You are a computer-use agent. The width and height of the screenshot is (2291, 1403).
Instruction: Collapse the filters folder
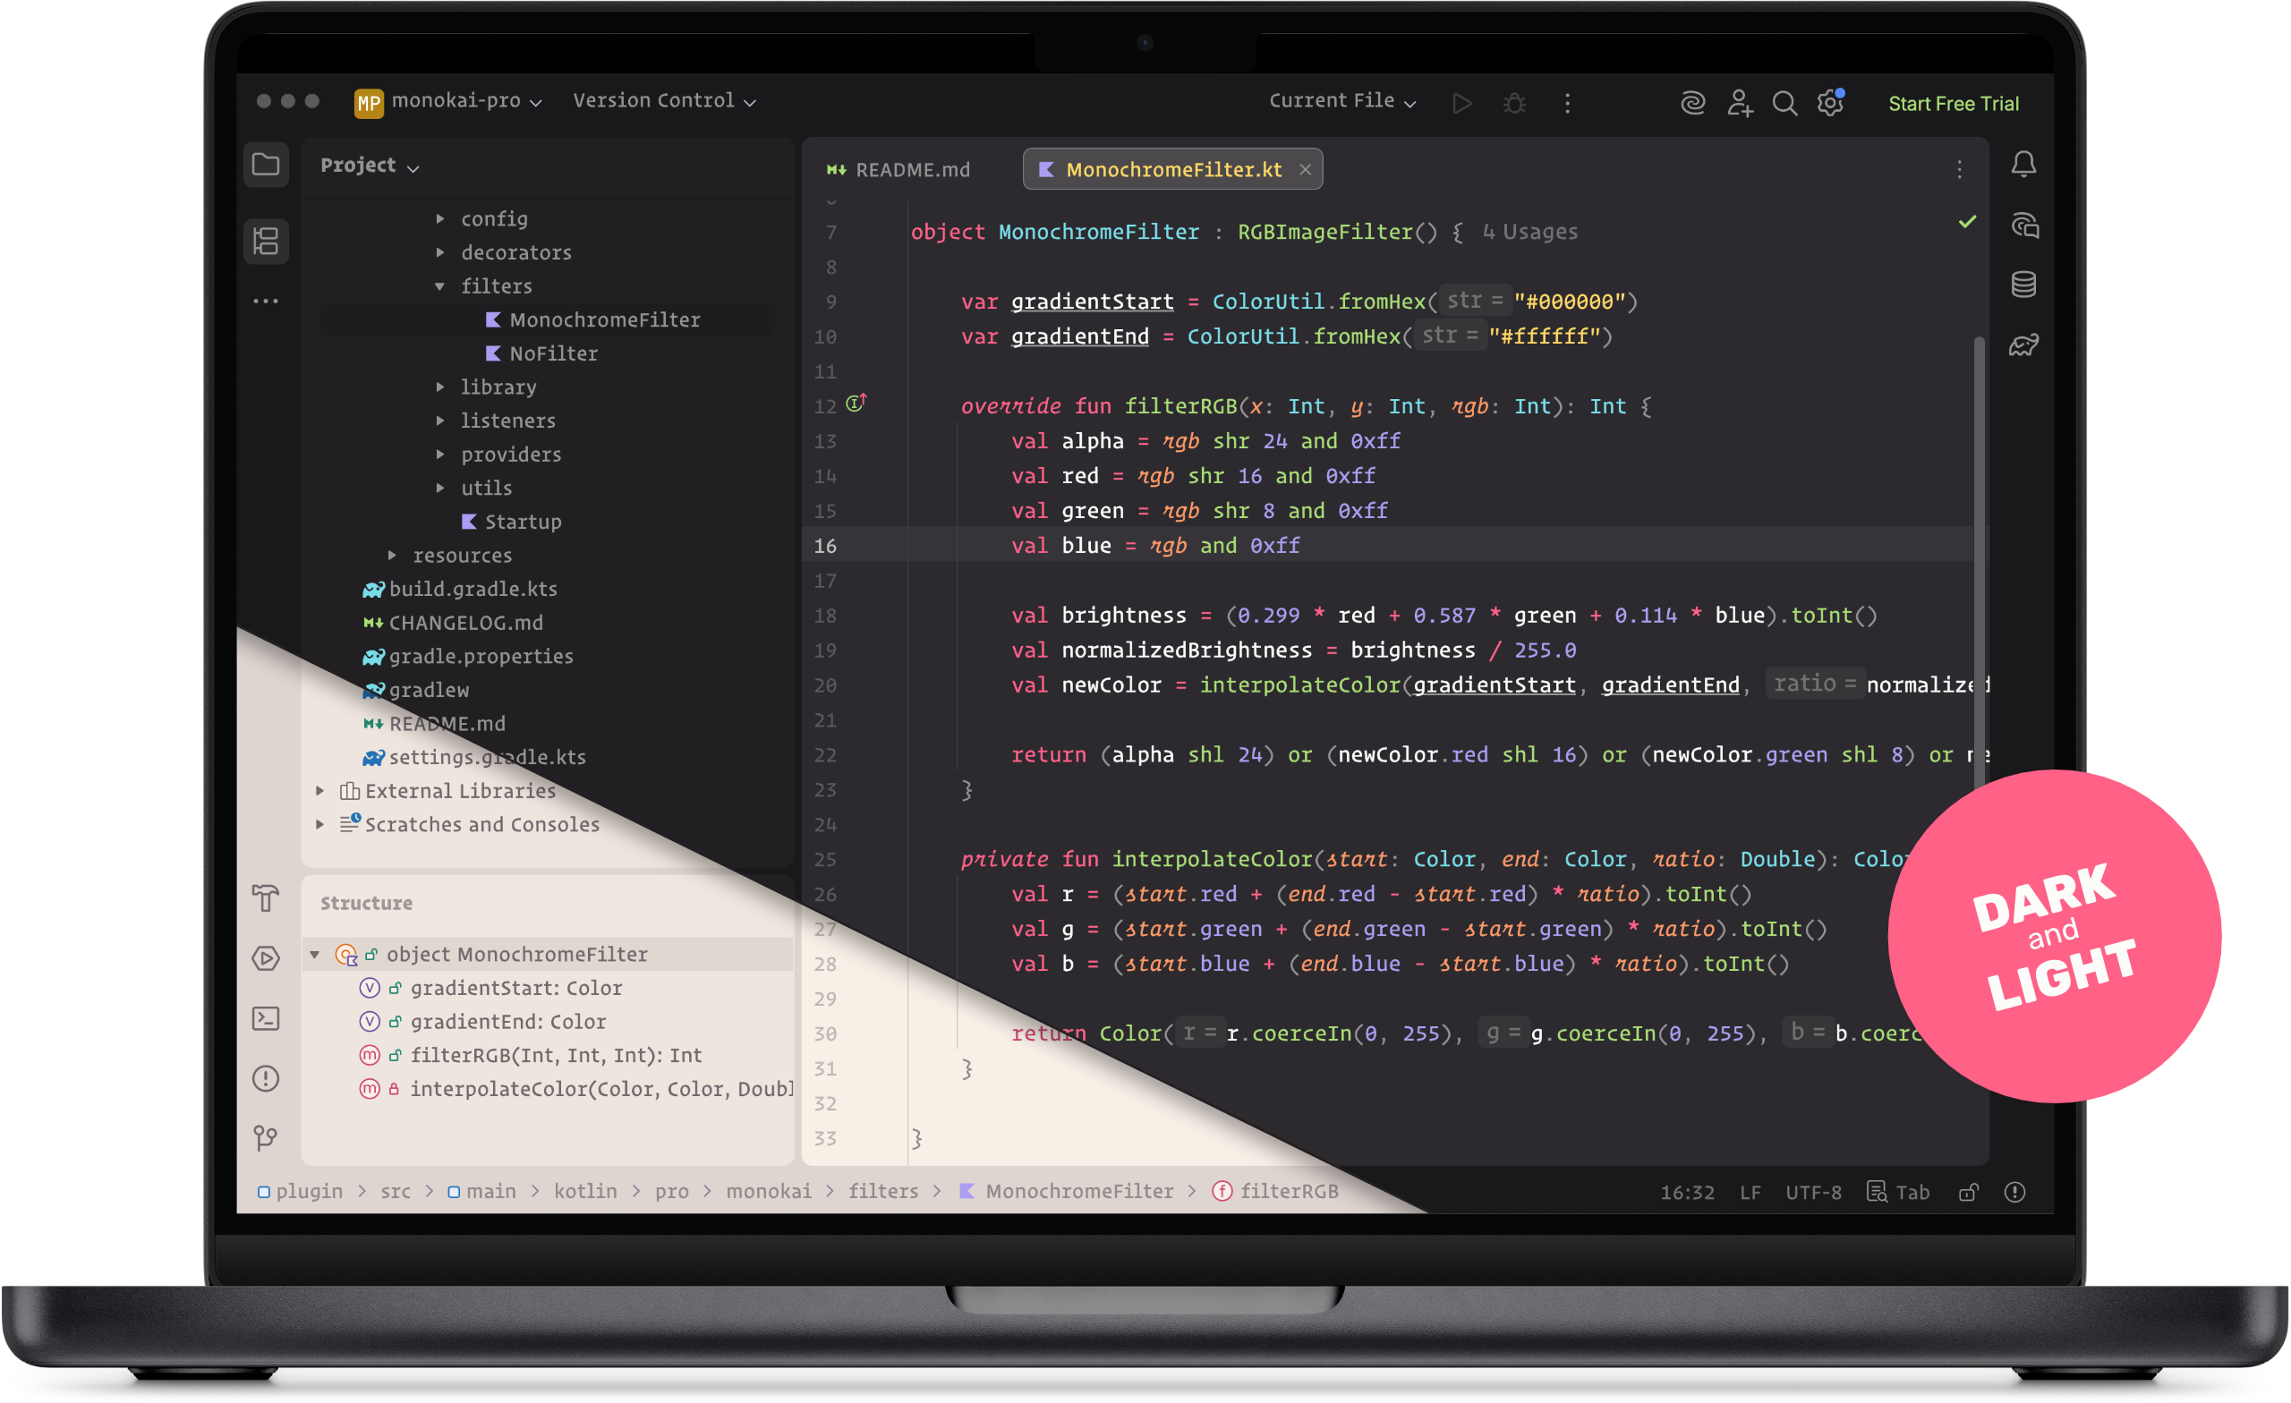439,286
